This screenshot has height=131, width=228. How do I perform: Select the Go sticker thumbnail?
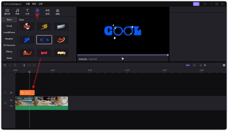(x=61, y=40)
